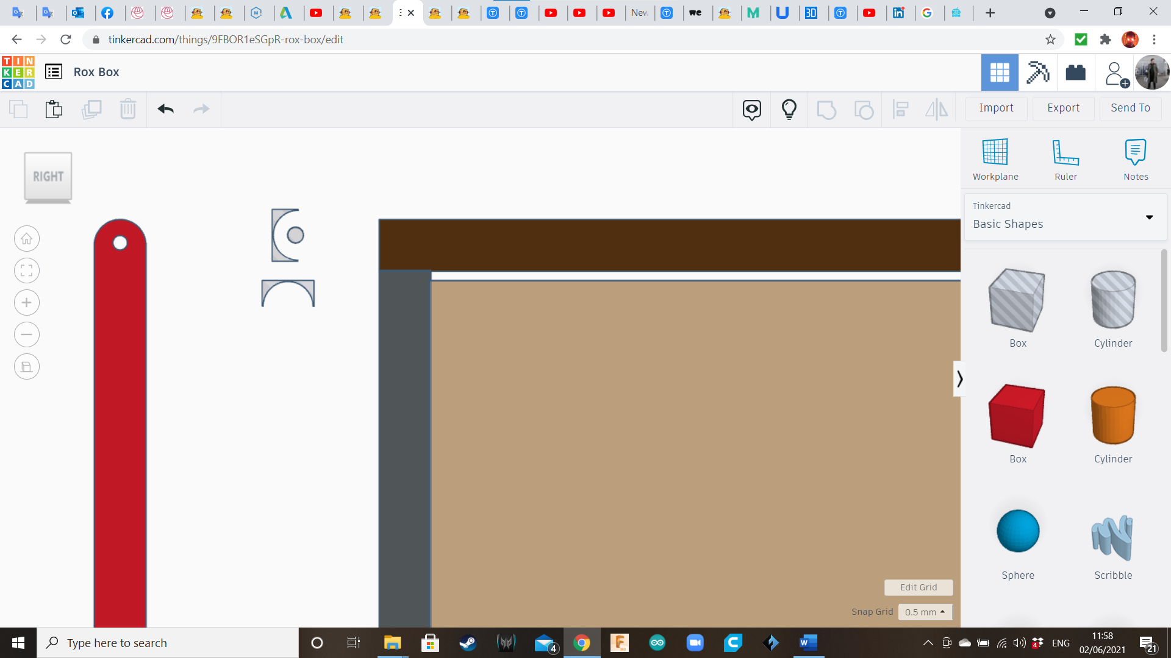The height and width of the screenshot is (658, 1171).
Task: Click Fit all in view icon
Action: point(27,271)
